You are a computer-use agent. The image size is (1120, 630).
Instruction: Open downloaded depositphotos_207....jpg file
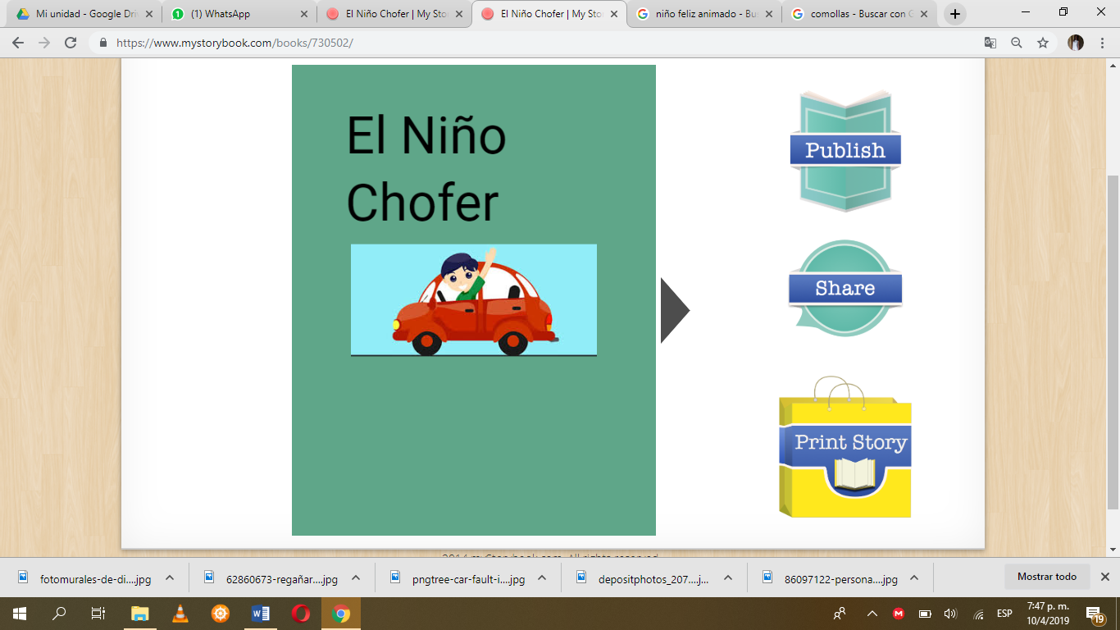click(x=644, y=578)
